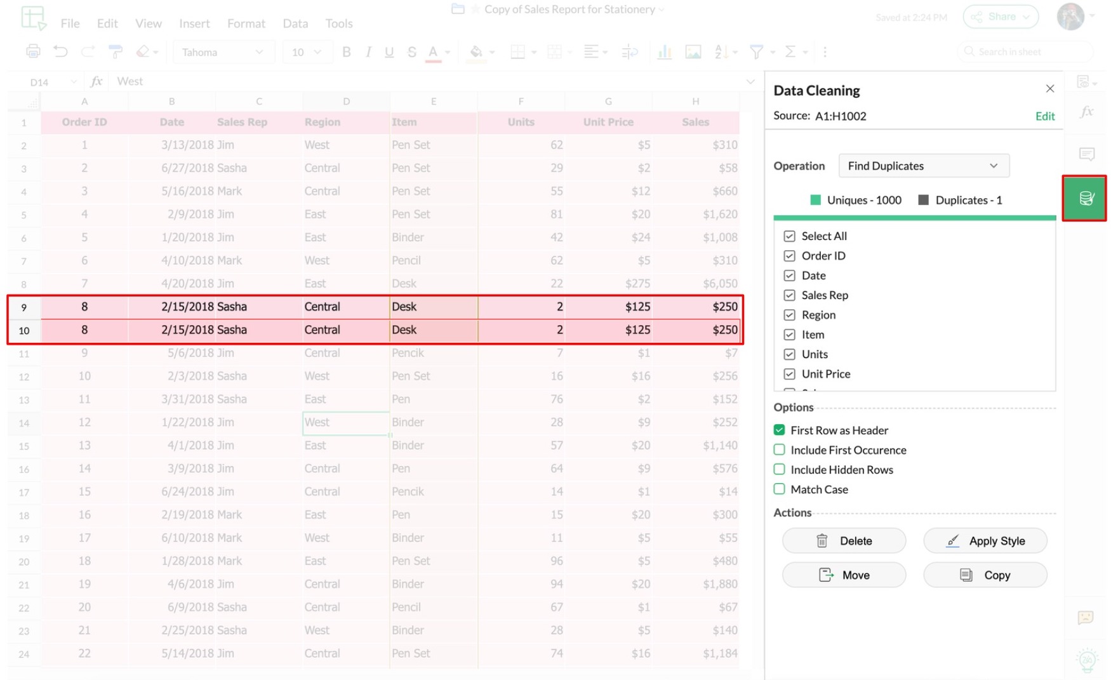Open the Insert menu

pos(194,23)
